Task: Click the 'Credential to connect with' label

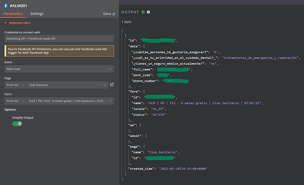Action: (22, 33)
